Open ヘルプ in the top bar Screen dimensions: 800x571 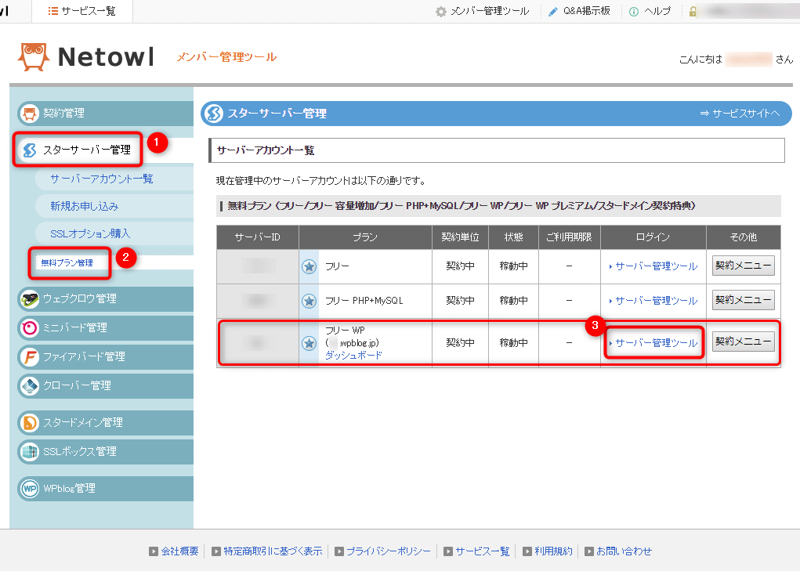pos(650,11)
